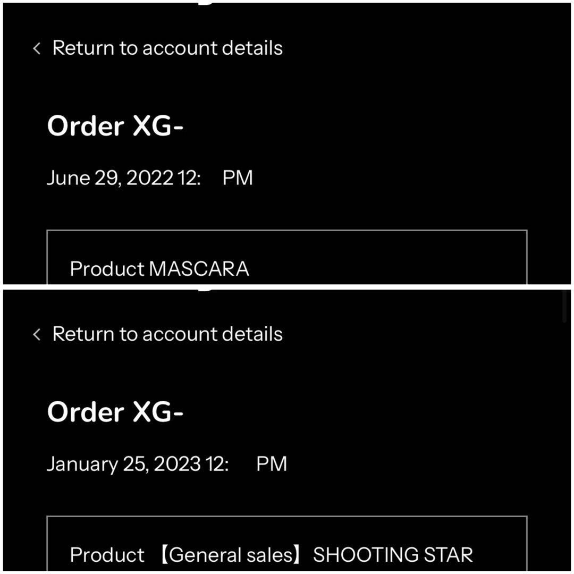Select the left-angle arrow above Order XG- June heading
The image size is (574, 574).
[36, 48]
